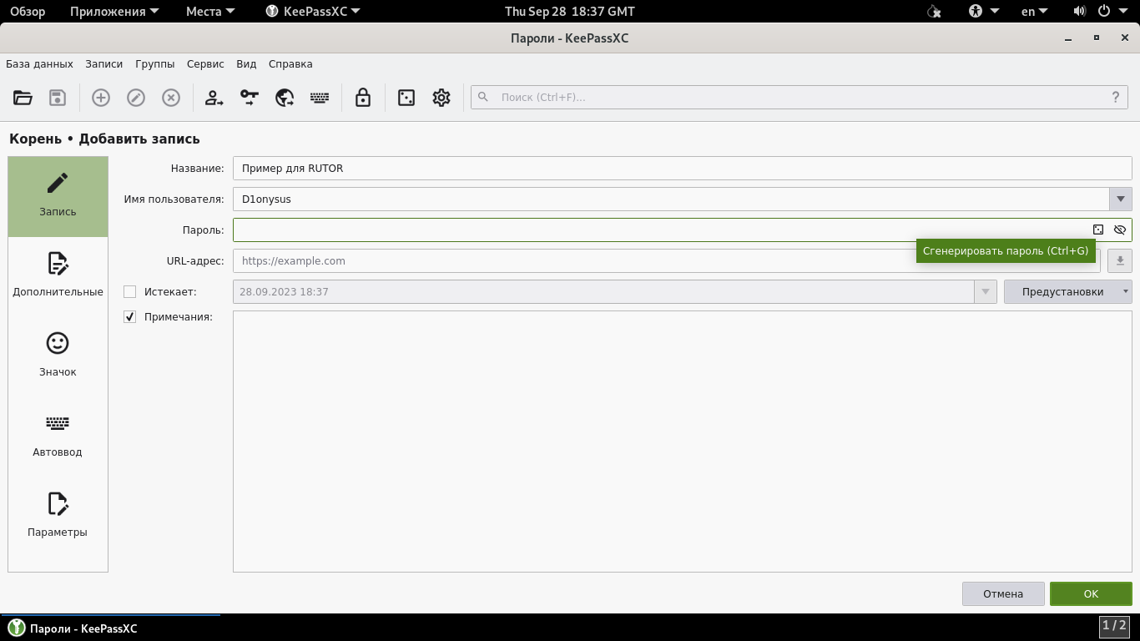The image size is (1140, 641).
Task: Click the open database folder icon
Action: [23, 98]
